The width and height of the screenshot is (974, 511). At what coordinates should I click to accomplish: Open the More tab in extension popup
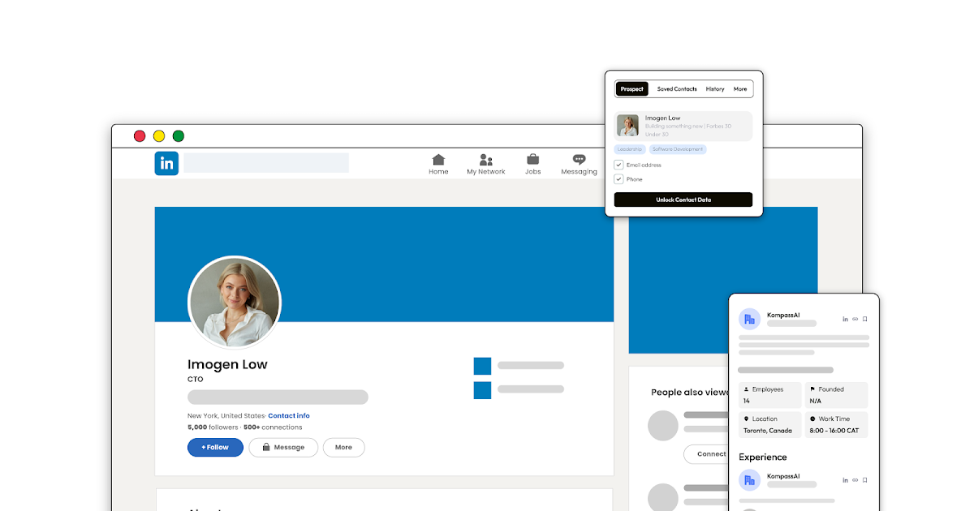[740, 89]
